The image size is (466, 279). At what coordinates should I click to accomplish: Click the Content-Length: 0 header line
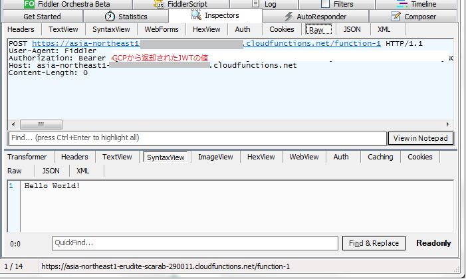tap(48, 73)
